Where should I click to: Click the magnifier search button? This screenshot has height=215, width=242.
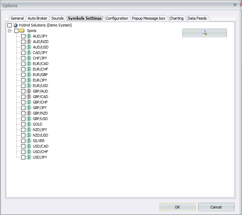(204, 33)
